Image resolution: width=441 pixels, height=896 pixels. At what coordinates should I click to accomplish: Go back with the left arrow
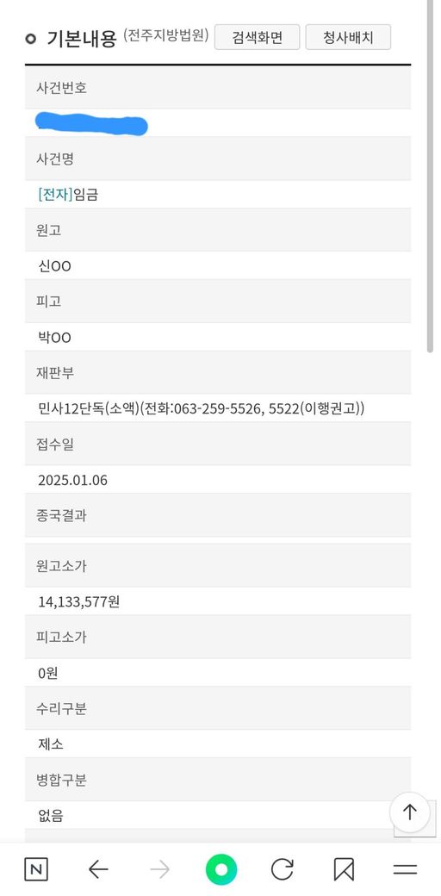pyautogui.click(x=98, y=869)
